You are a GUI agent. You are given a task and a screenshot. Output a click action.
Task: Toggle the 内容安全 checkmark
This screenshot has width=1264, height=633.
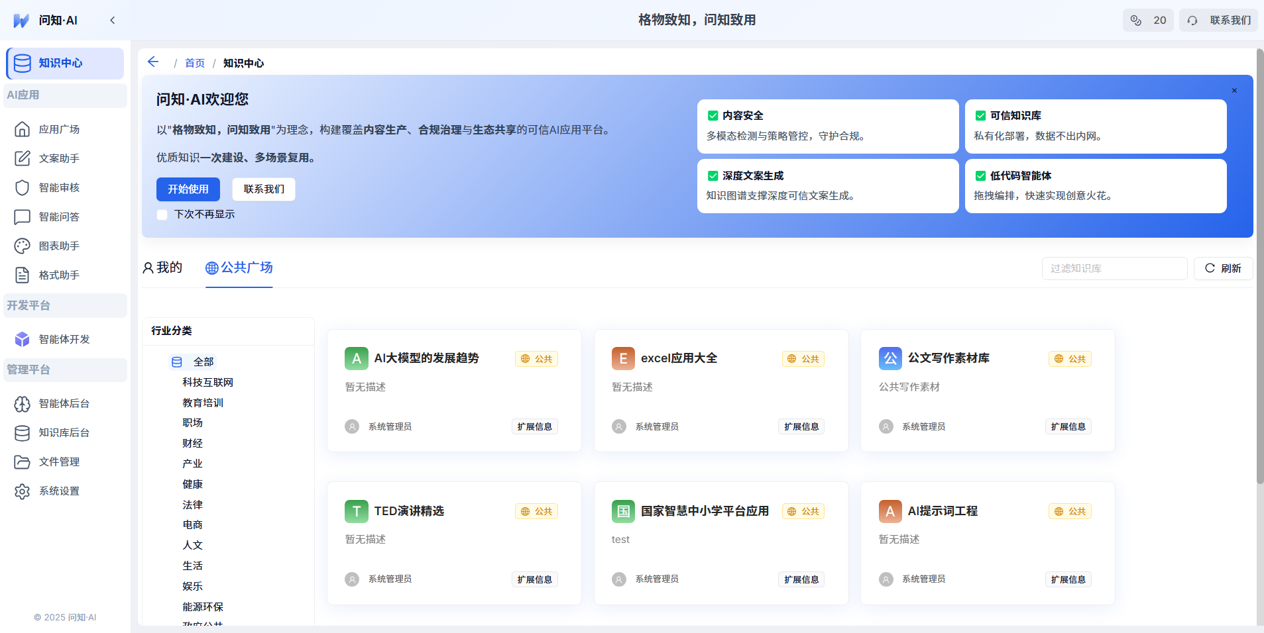point(713,115)
